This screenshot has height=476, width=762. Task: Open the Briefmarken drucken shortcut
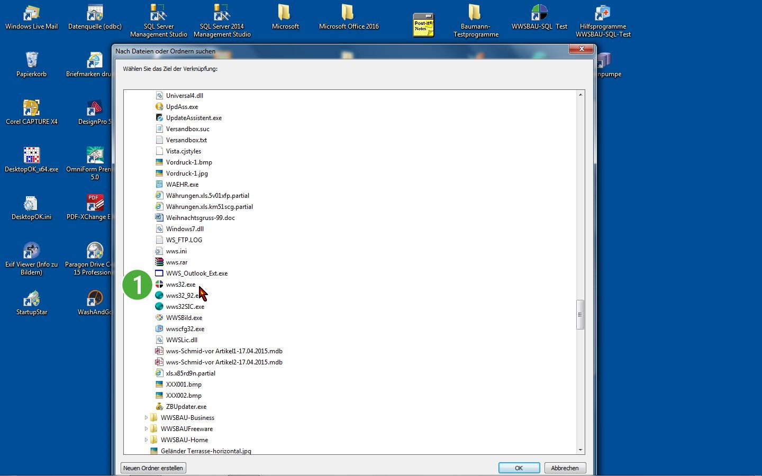point(89,65)
